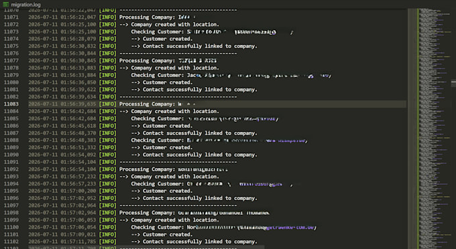Click "Processing Company:" text on line 11071

click(x=147, y=17)
